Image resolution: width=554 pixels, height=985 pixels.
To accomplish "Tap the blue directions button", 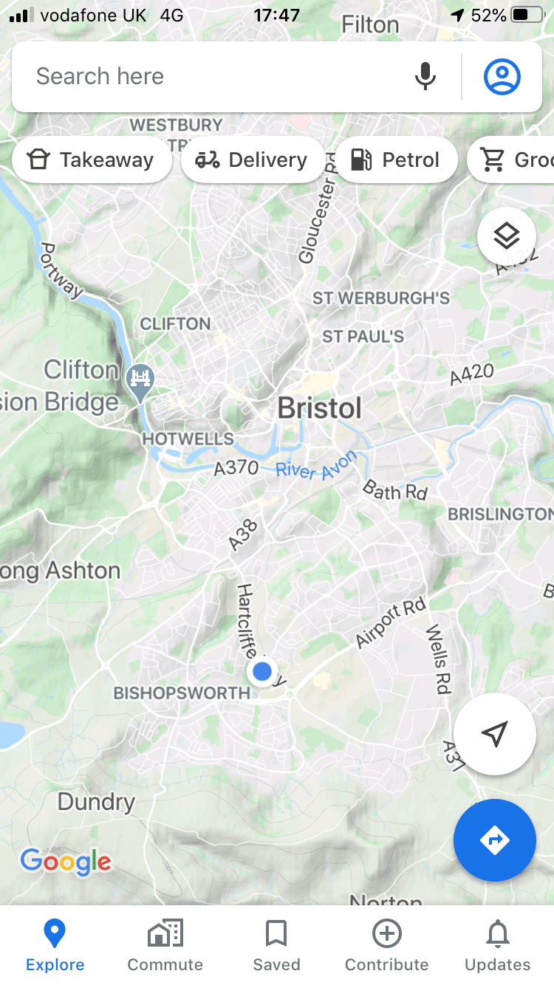I will (495, 840).
